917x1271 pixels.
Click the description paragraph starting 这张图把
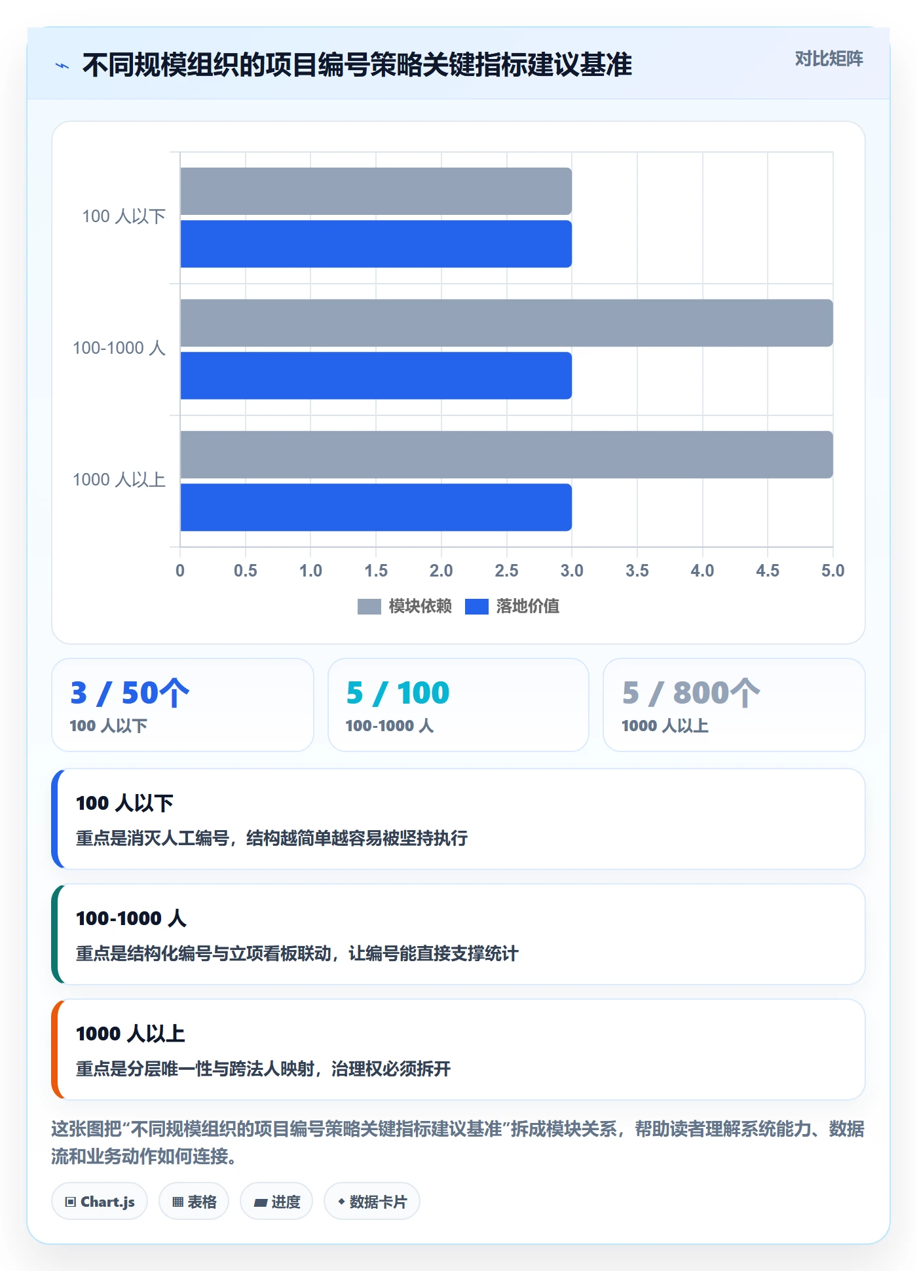458,1142
